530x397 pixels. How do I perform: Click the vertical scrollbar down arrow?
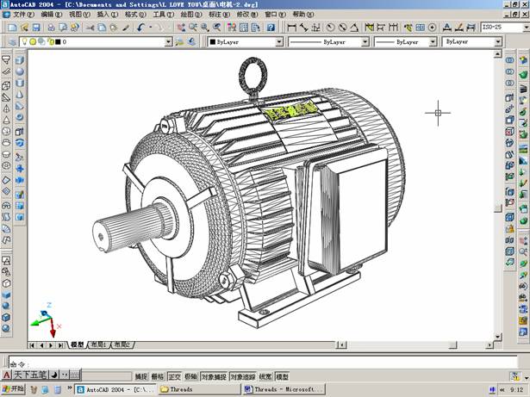coord(497,337)
